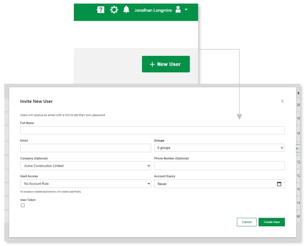Open the Account Expiry calendar icon
The height and width of the screenshot is (246, 304).
[279, 184]
